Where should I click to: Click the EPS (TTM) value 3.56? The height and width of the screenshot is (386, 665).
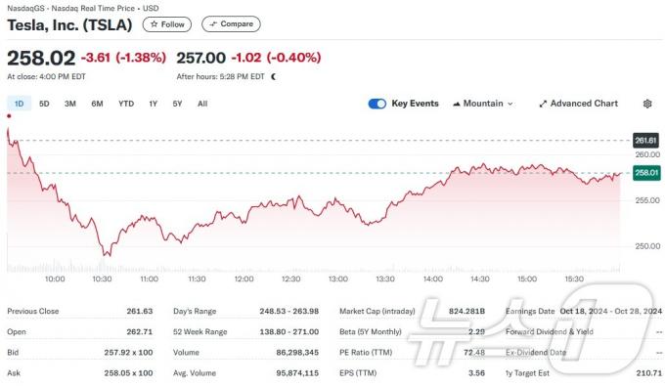(476, 373)
